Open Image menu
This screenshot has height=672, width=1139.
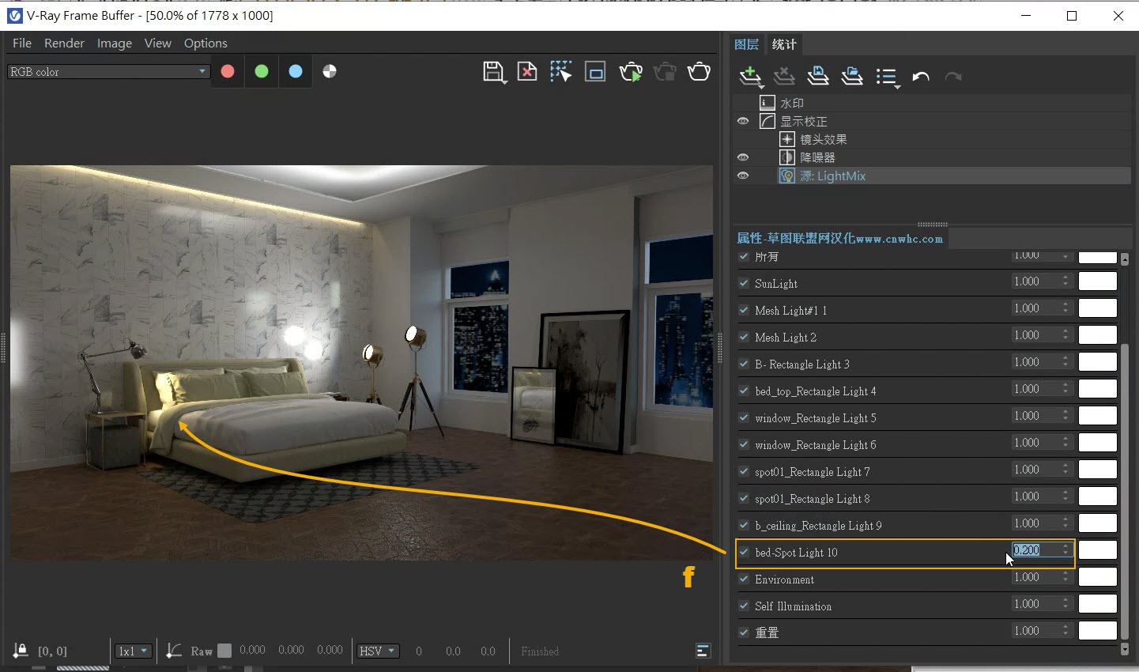115,43
